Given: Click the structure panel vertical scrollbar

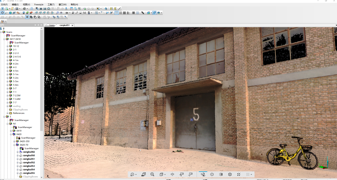Looking at the screenshot, I should point(42,84).
